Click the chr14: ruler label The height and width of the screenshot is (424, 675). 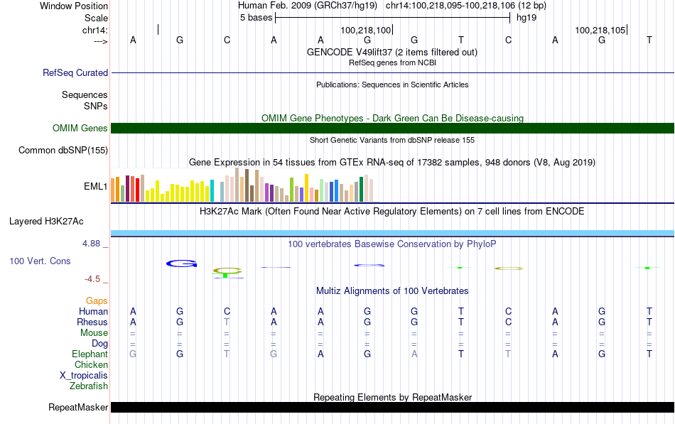(94, 30)
